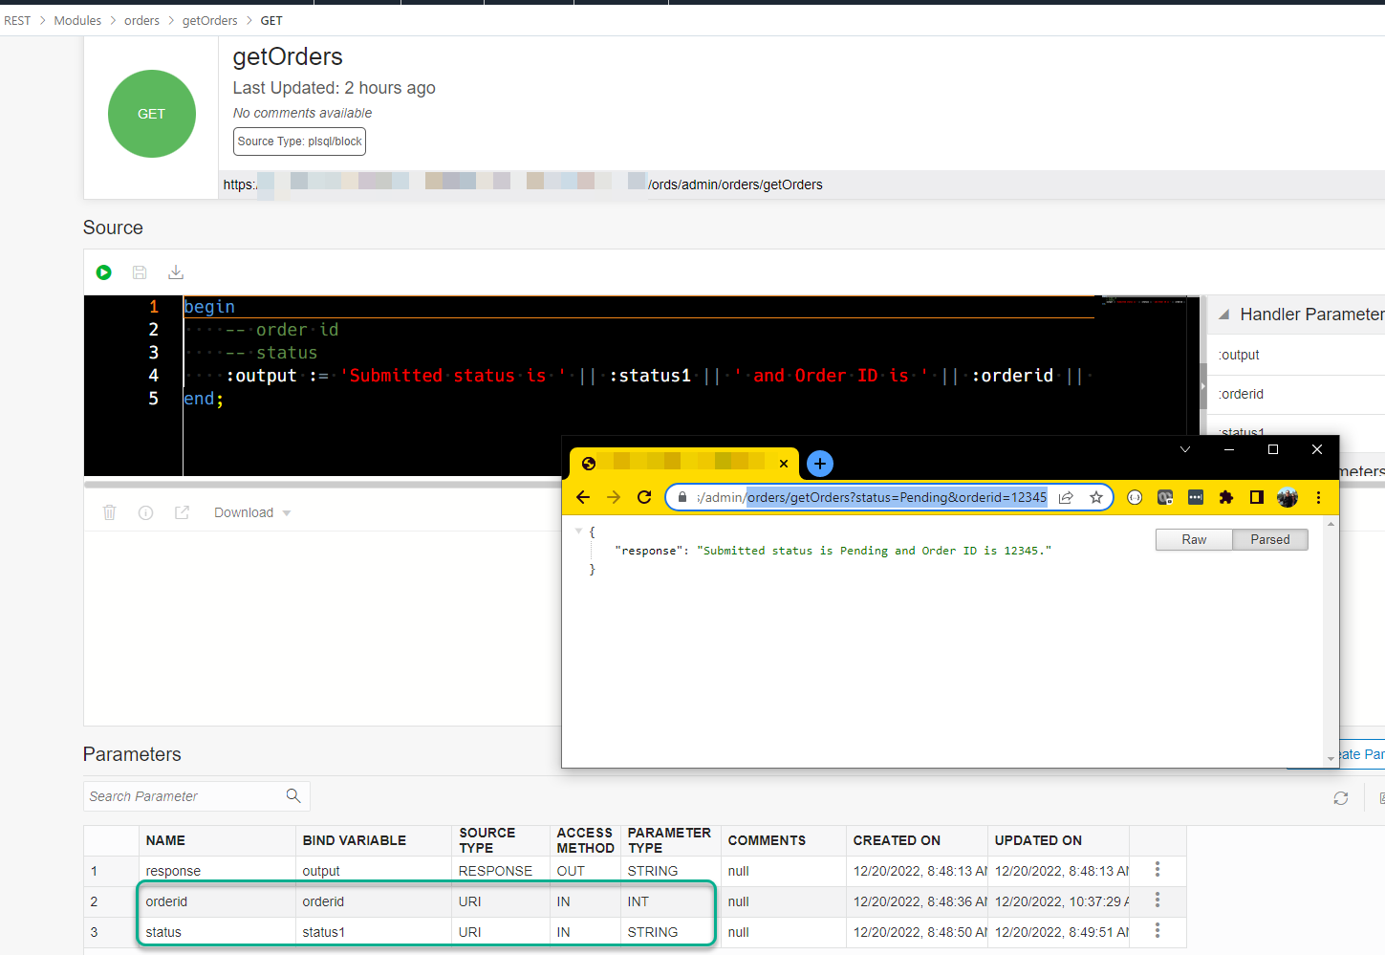Click the dark extension icon beside the puzzle icon

(x=1196, y=497)
